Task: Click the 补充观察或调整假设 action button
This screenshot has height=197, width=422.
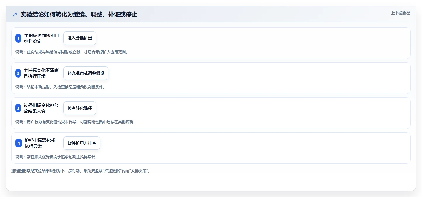Action: click(x=86, y=73)
